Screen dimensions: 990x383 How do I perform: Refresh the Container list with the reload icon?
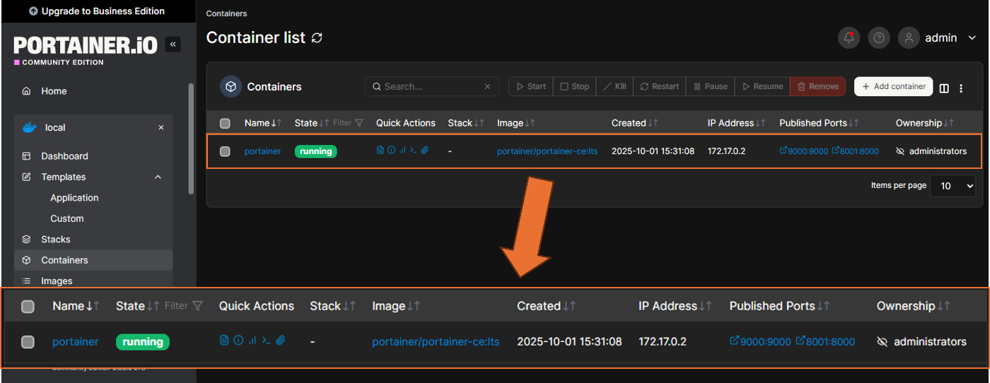point(317,37)
